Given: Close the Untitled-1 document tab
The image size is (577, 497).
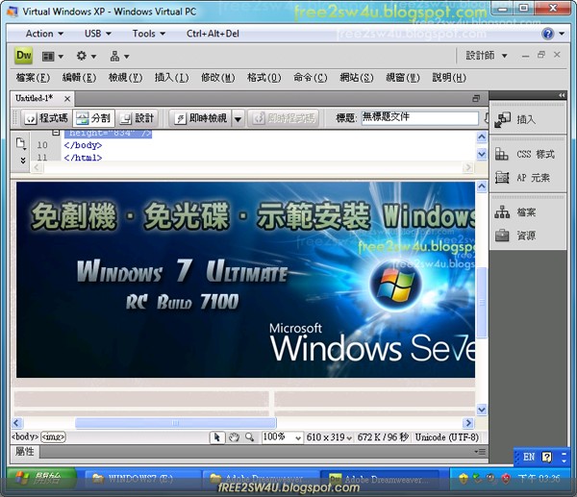Looking at the screenshot, I should (x=67, y=99).
